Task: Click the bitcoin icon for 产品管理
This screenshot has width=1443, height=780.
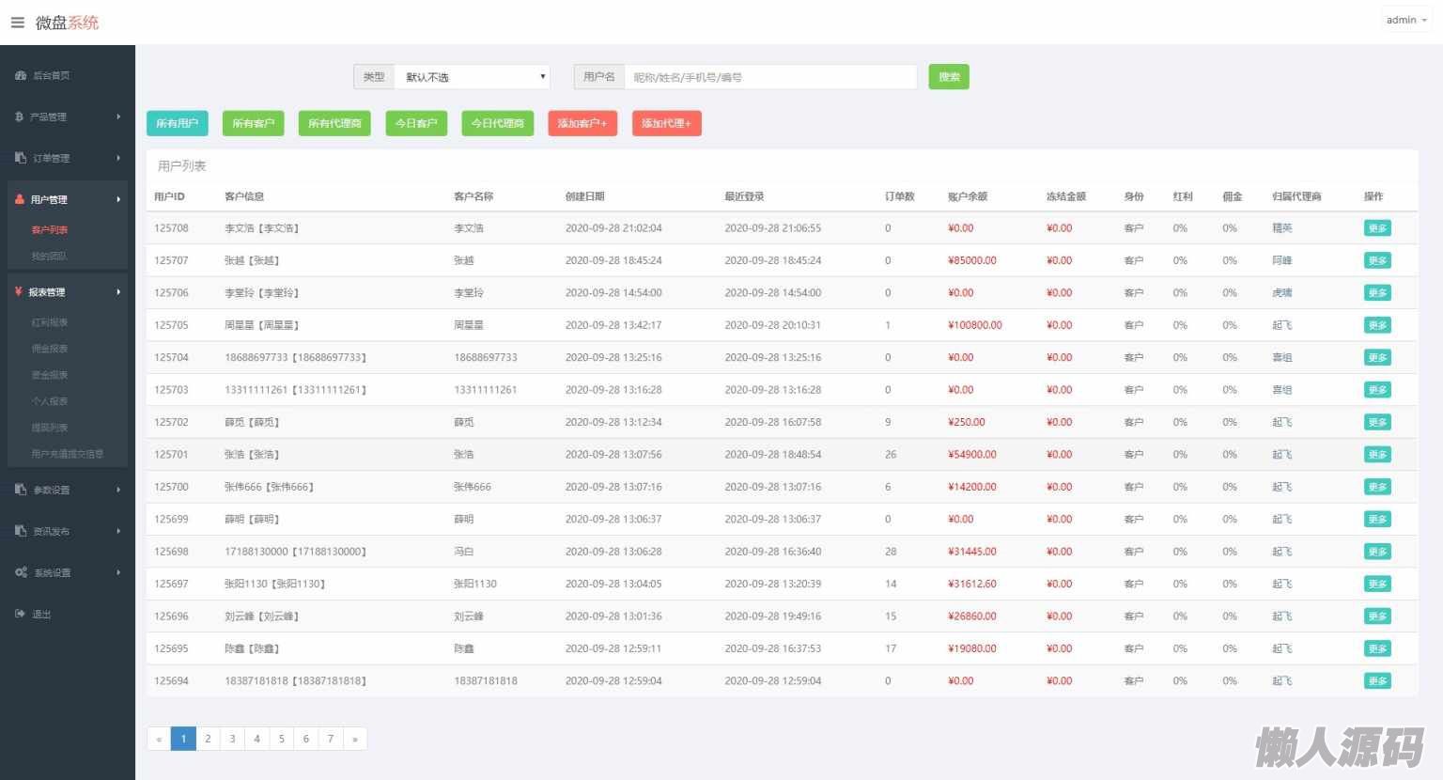Action: pyautogui.click(x=20, y=117)
